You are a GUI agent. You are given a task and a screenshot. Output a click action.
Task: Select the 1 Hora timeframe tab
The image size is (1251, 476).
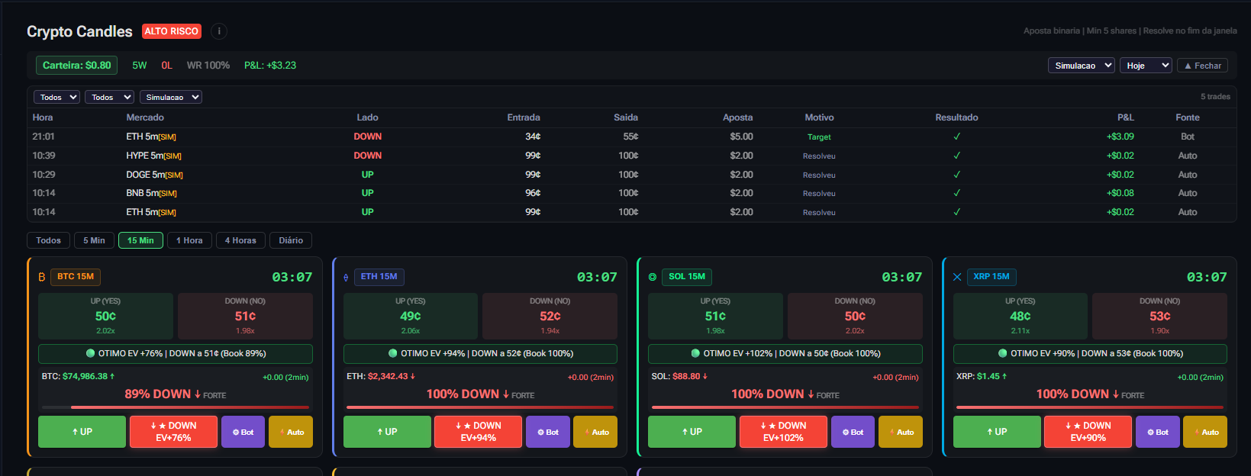click(x=189, y=240)
